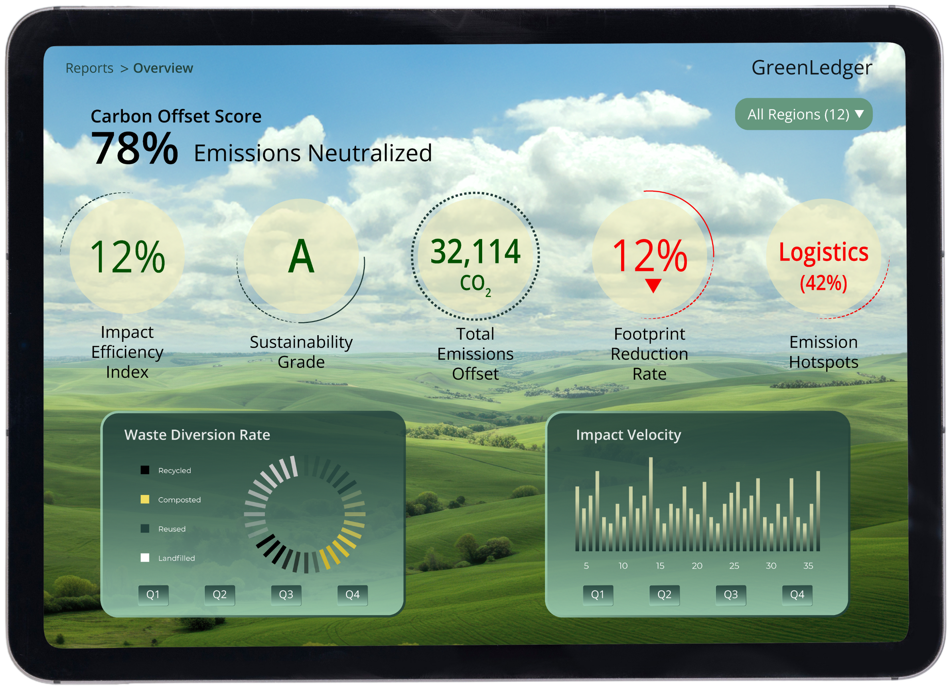951x689 pixels.
Task: Click the Recycled legend label
Action: point(174,470)
